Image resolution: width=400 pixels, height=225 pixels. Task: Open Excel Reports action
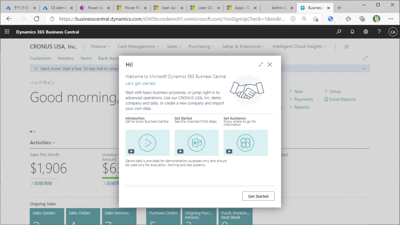[x=340, y=99]
